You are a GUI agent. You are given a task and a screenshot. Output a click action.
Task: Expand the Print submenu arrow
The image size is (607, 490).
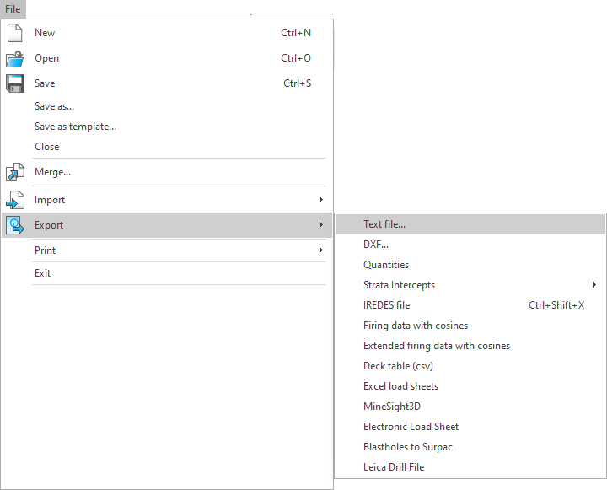click(x=320, y=250)
